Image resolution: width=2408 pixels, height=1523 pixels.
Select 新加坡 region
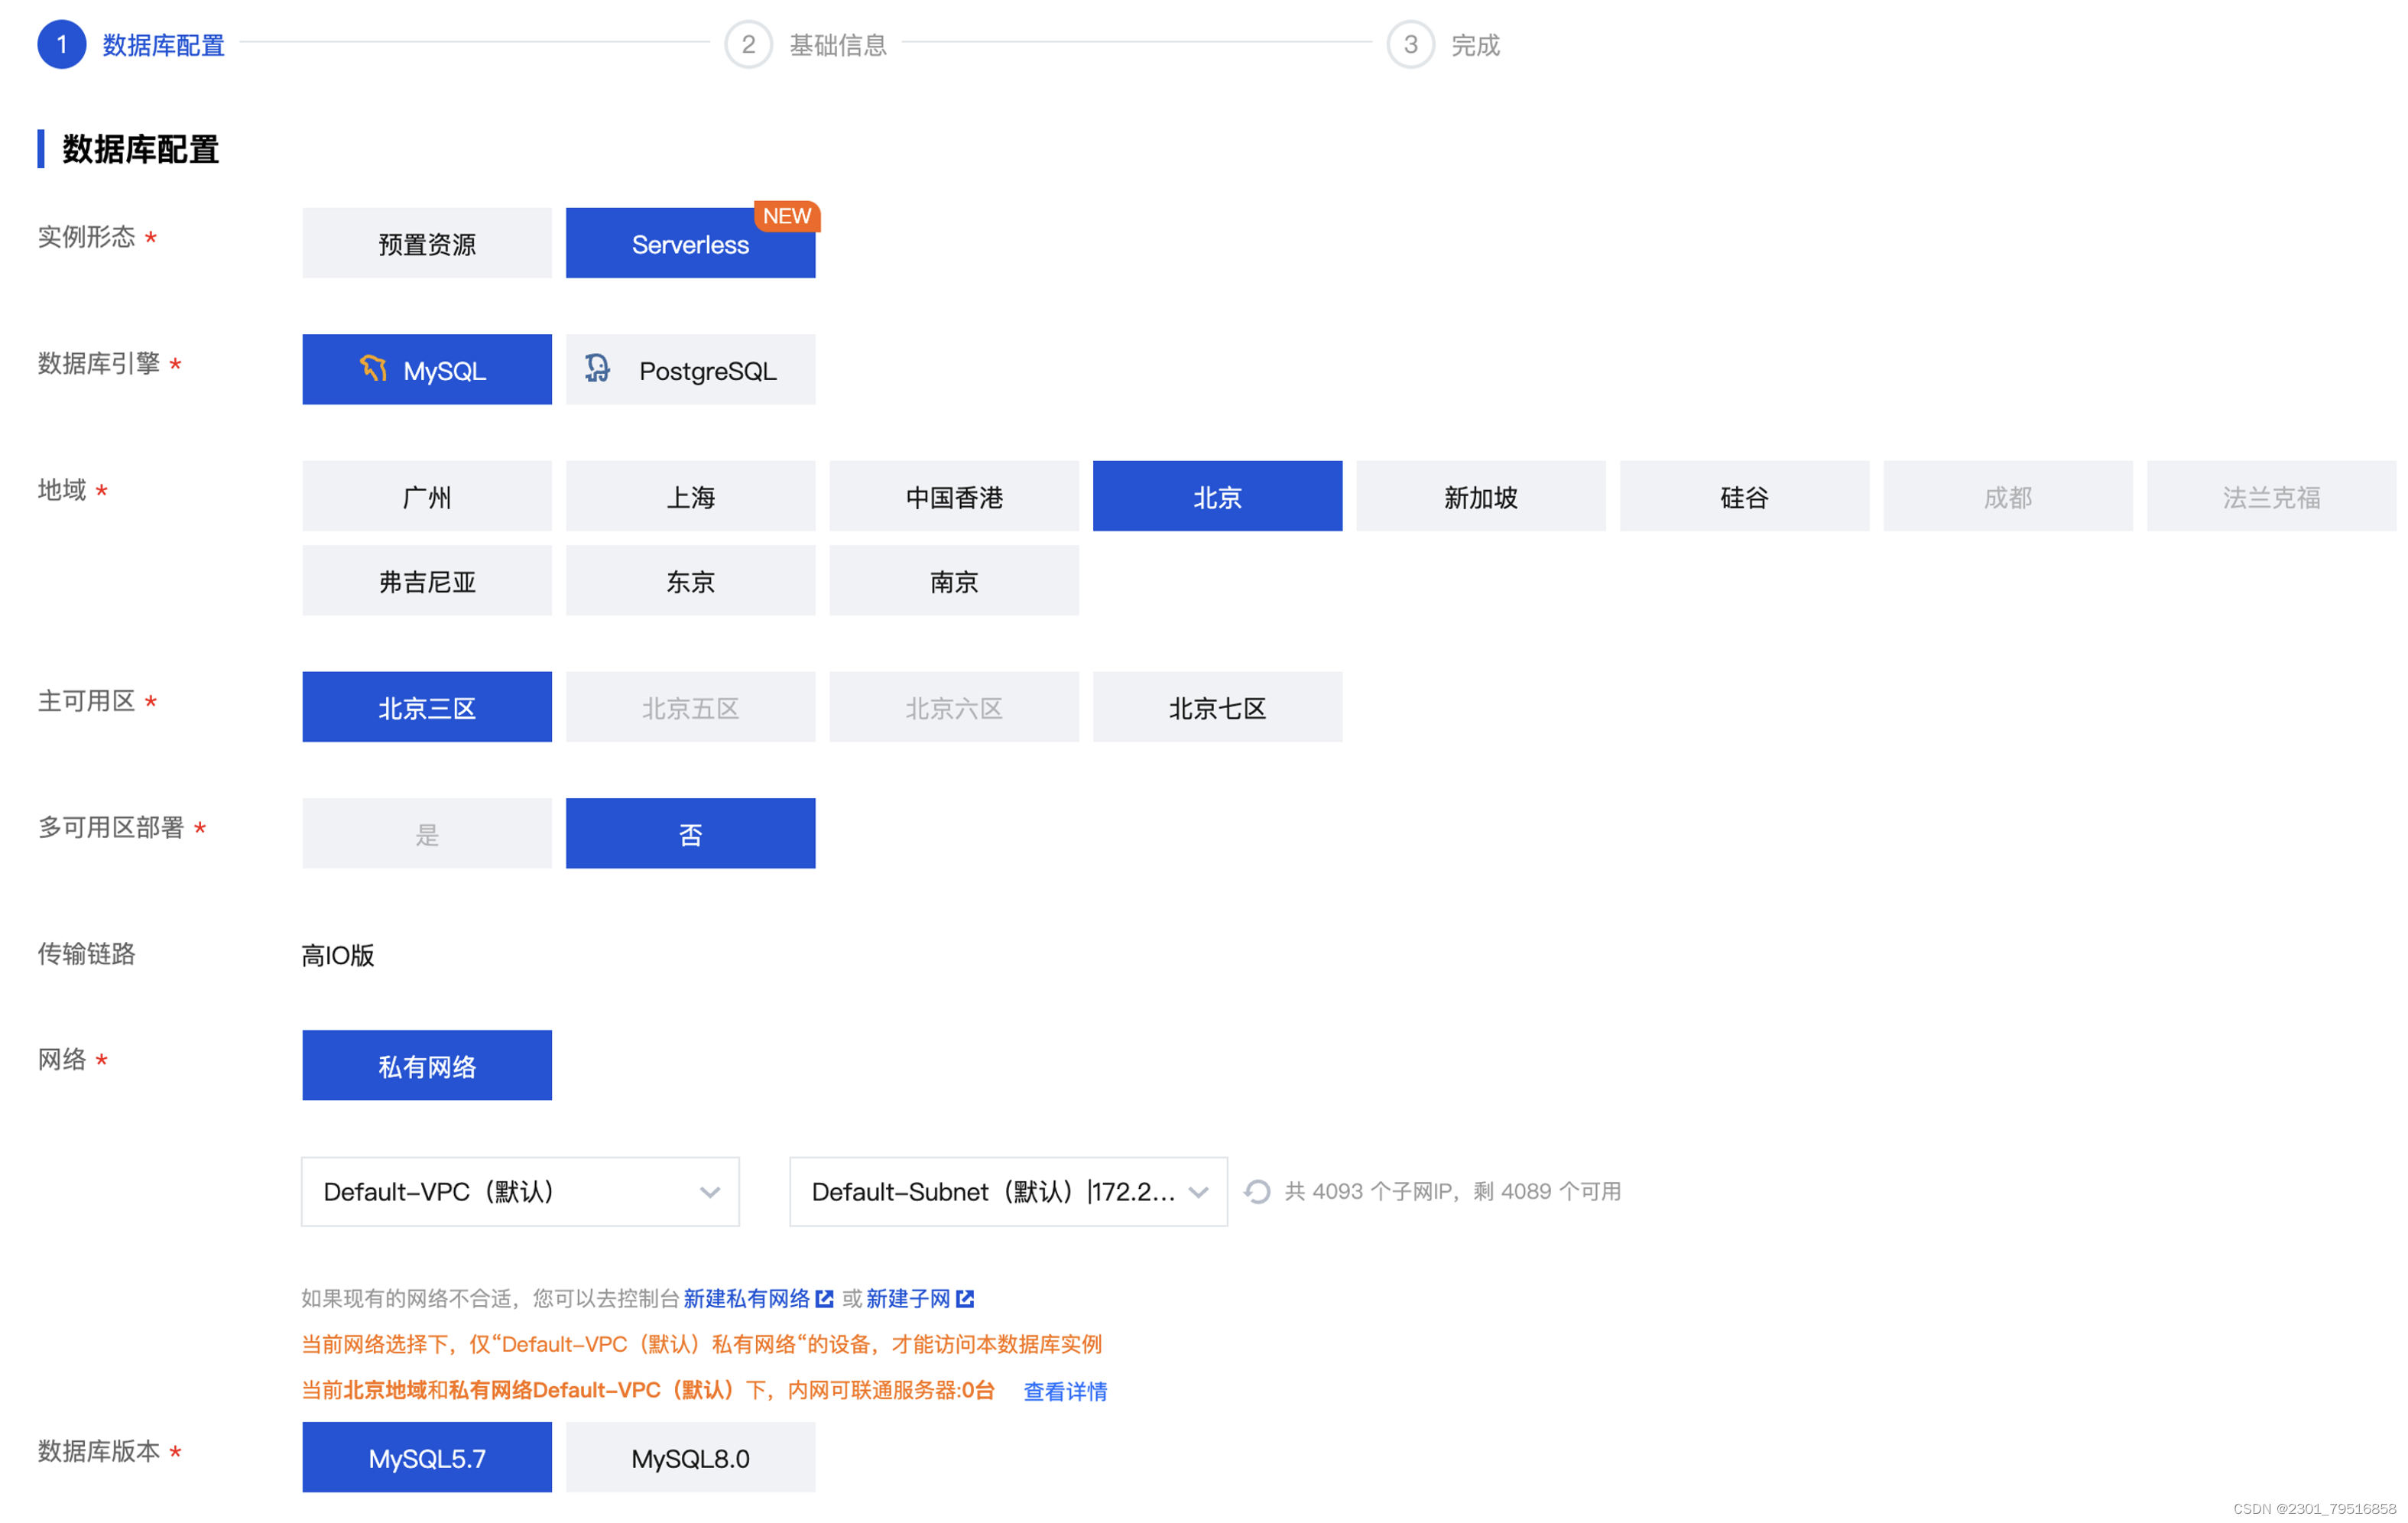click(x=1481, y=496)
